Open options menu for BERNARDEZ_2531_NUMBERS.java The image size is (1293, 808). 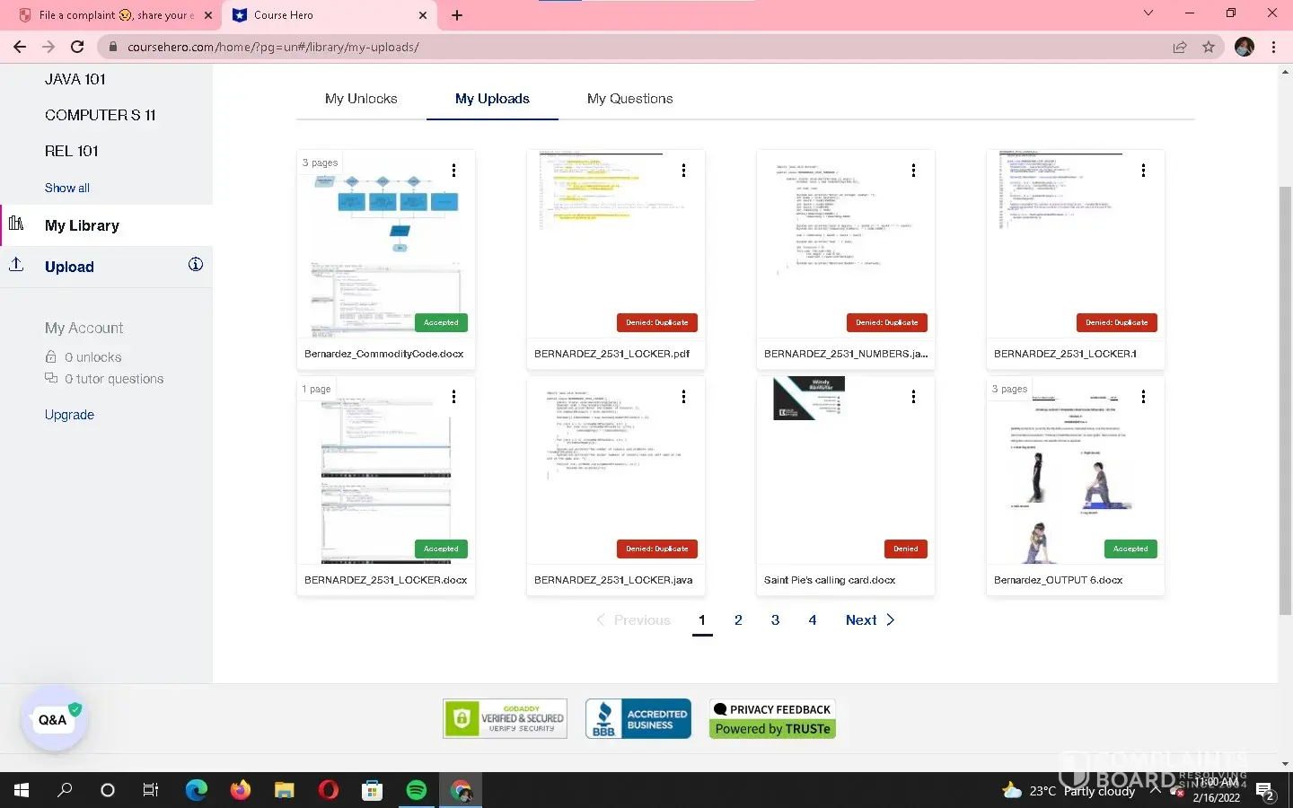tap(914, 171)
